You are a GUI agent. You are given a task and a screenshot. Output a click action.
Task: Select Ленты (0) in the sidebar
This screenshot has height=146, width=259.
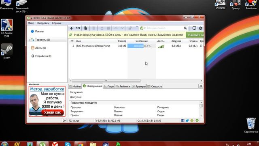[x=40, y=48]
